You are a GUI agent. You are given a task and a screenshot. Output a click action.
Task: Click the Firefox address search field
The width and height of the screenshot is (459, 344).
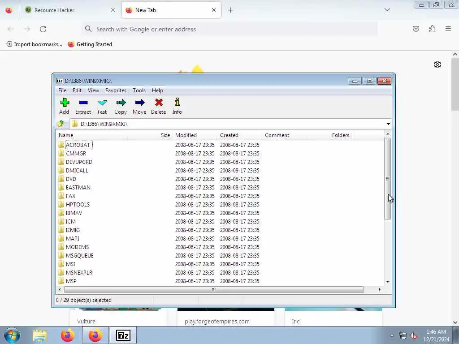click(229, 29)
